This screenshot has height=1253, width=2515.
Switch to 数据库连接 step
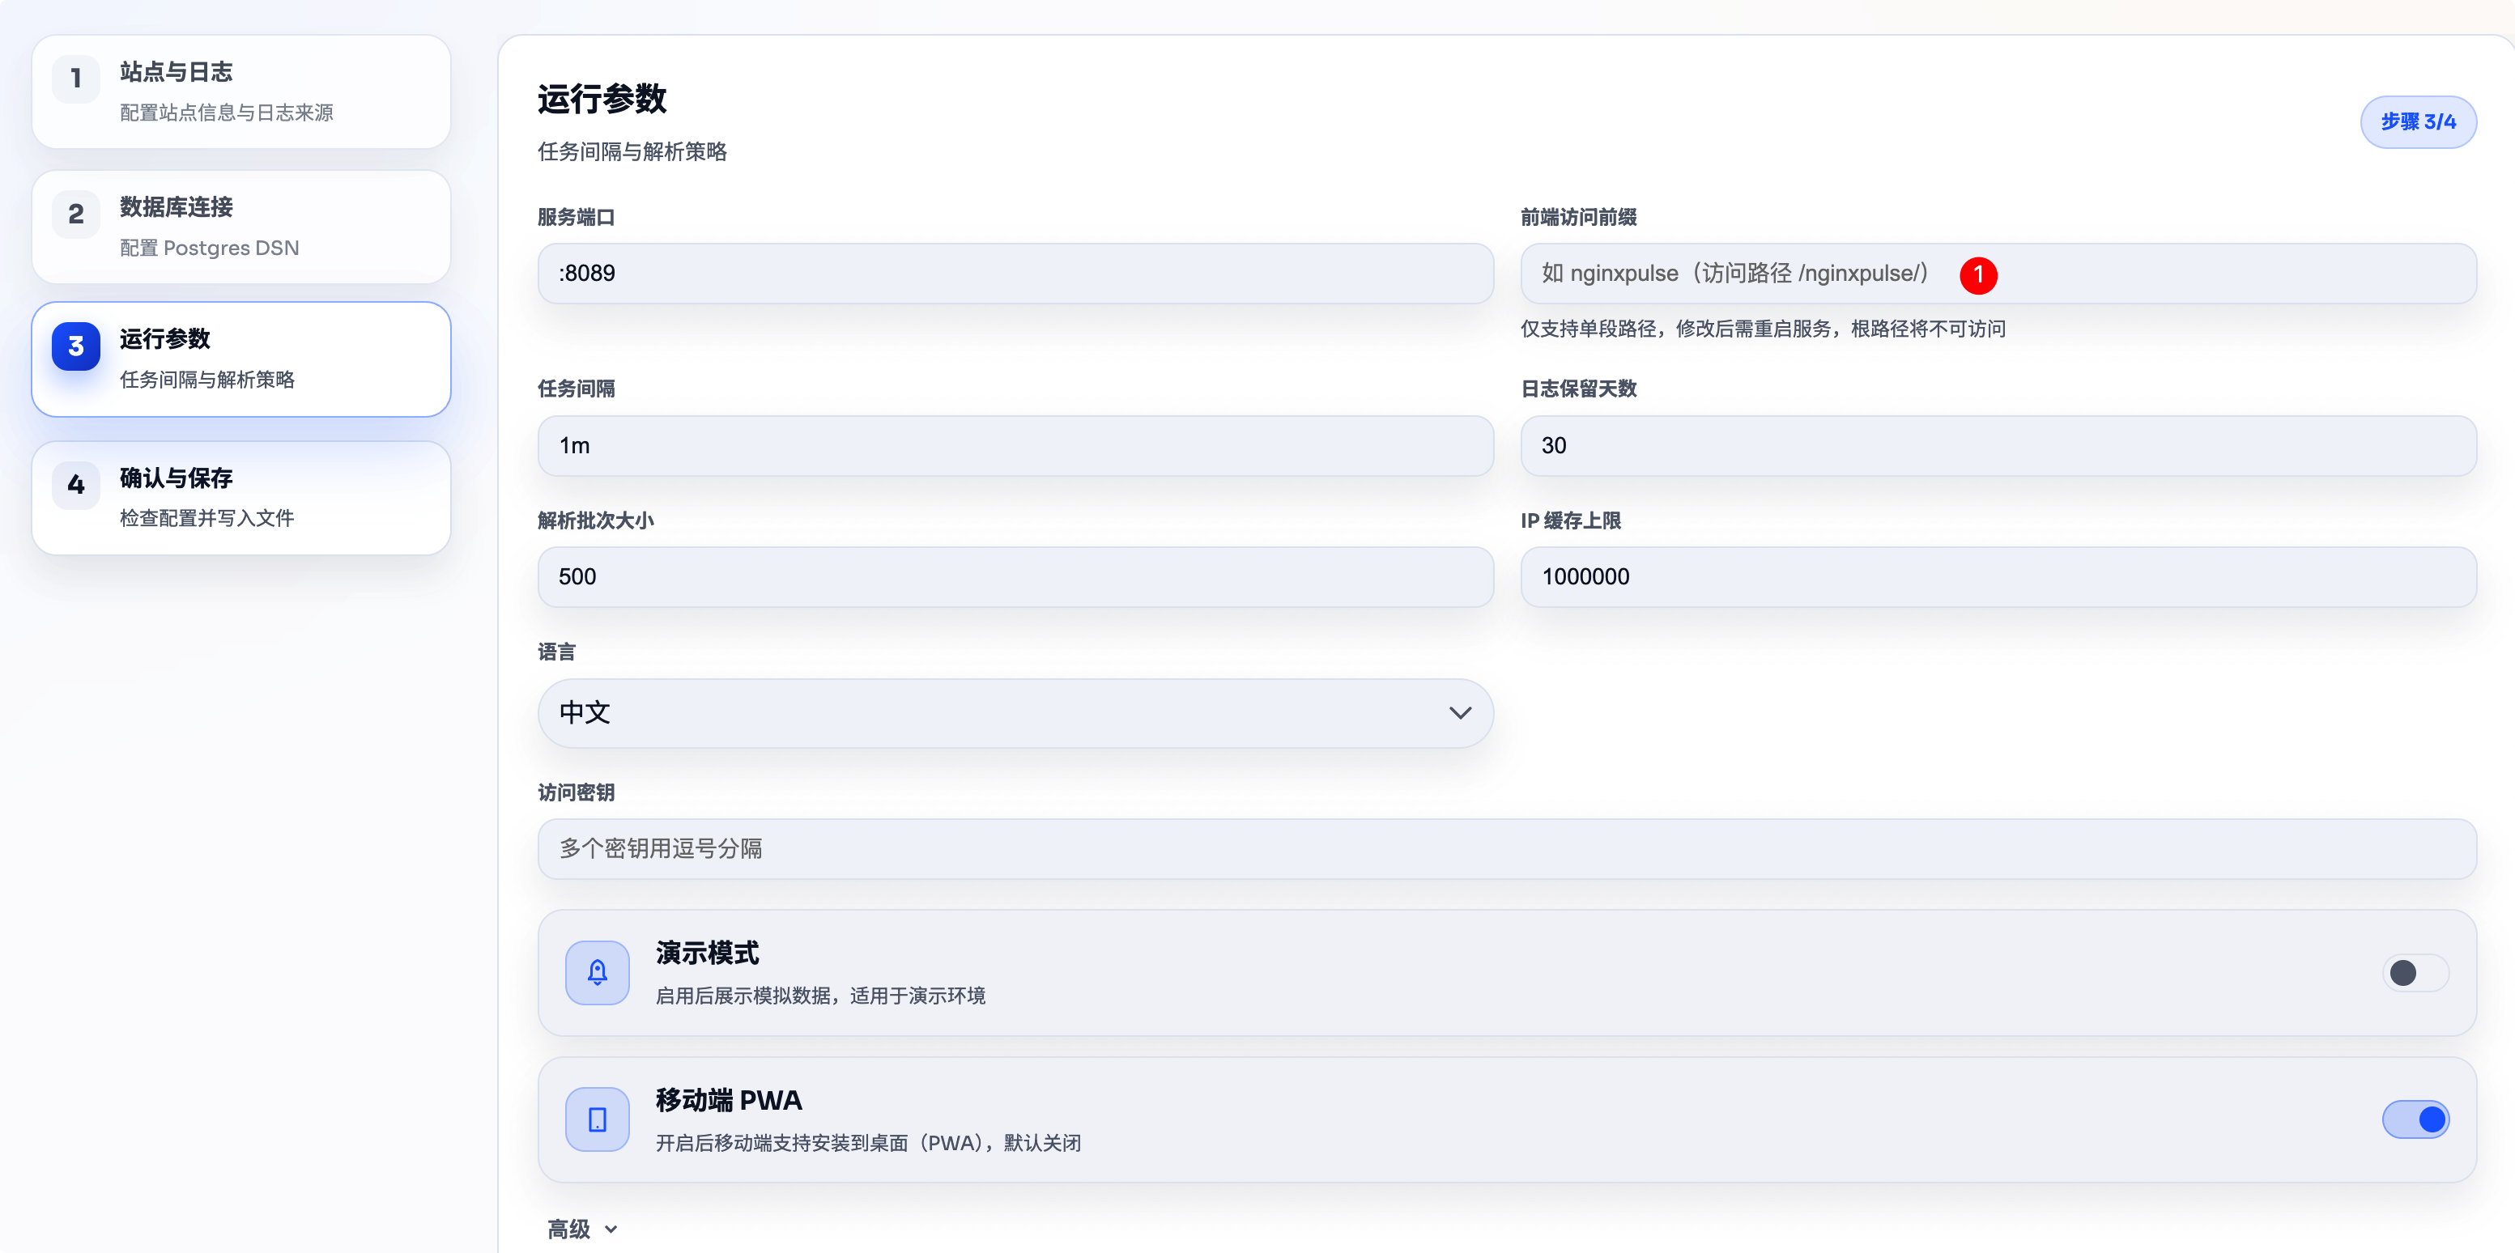coord(241,227)
